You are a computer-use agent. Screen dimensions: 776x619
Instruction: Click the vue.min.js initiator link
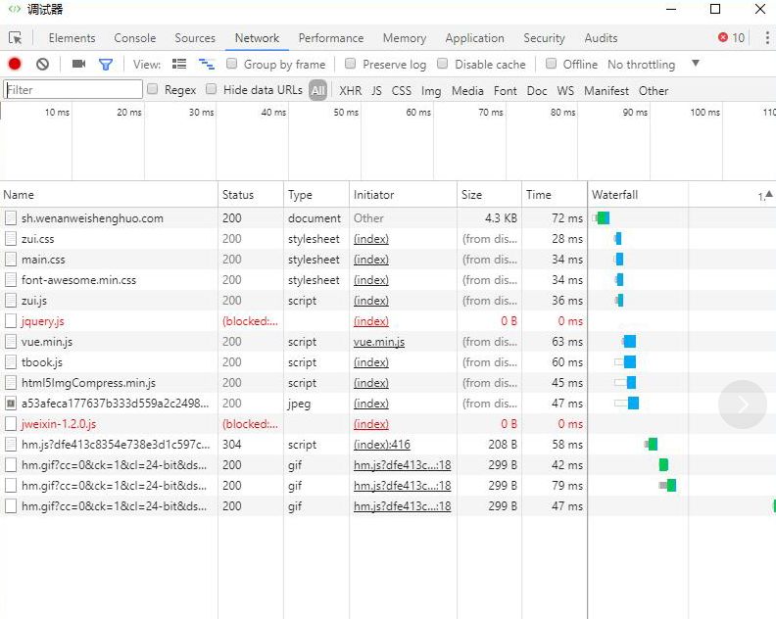pos(379,342)
